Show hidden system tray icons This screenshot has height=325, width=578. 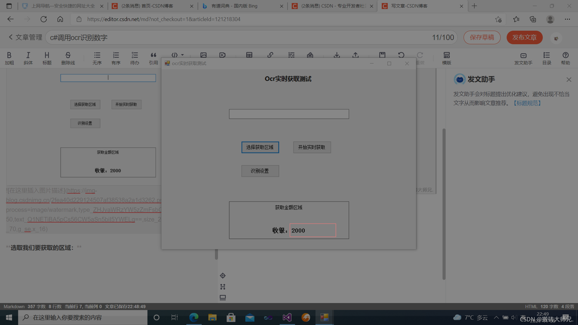coord(496,317)
